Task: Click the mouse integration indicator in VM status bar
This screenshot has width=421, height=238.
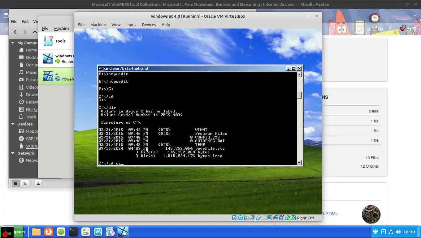Action: [x=288, y=218]
